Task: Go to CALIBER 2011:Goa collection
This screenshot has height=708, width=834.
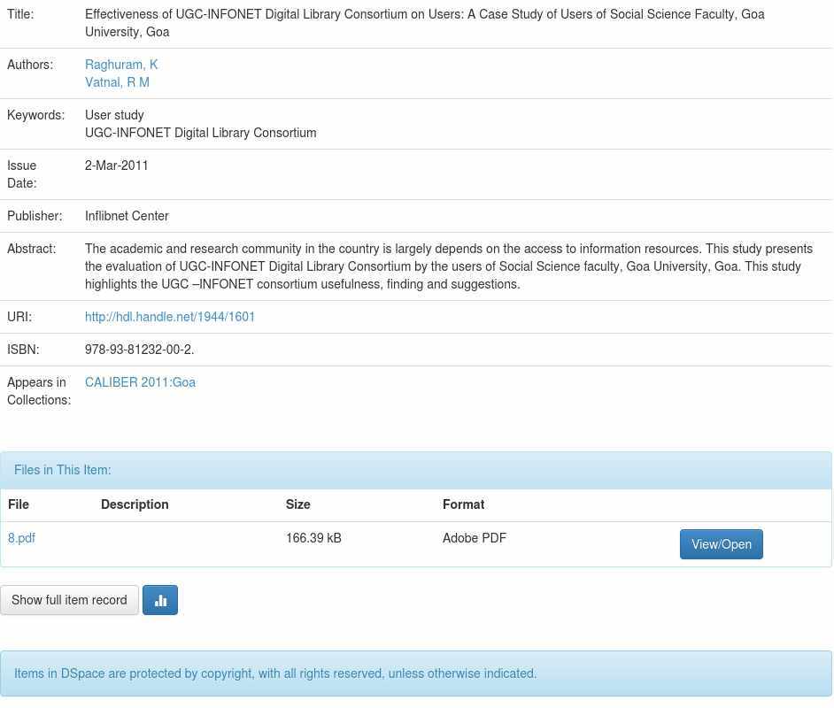Action: [140, 382]
